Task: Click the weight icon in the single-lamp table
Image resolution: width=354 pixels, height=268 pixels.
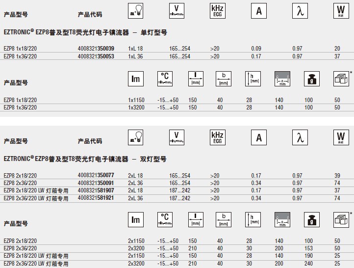Action: pos(310,79)
